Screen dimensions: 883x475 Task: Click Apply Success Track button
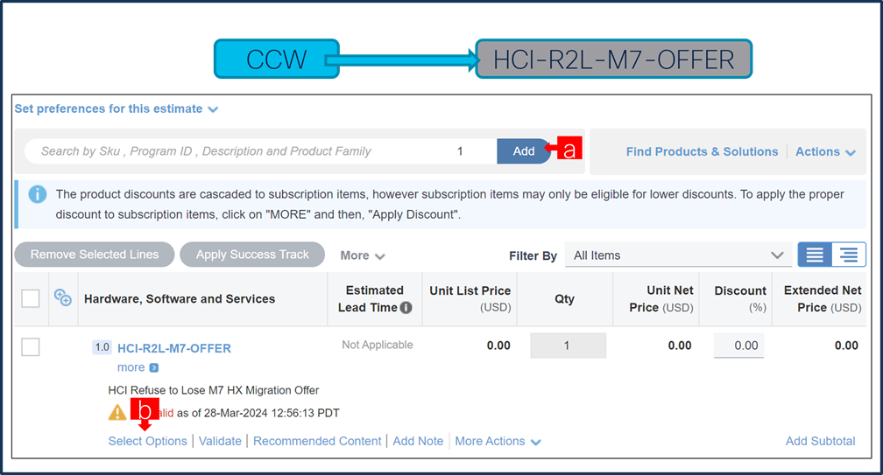252,255
